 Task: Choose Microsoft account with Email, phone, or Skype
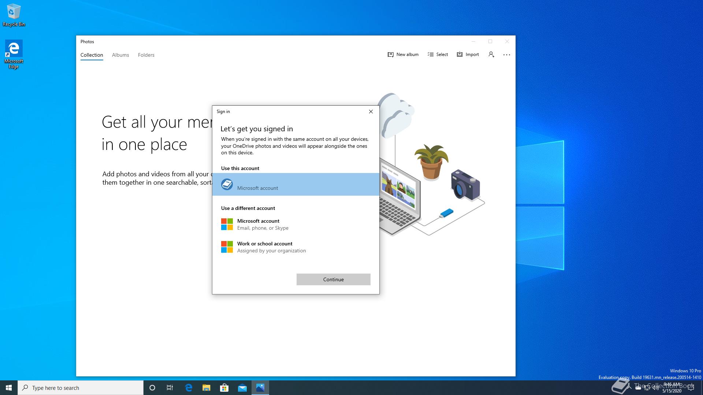point(296,224)
